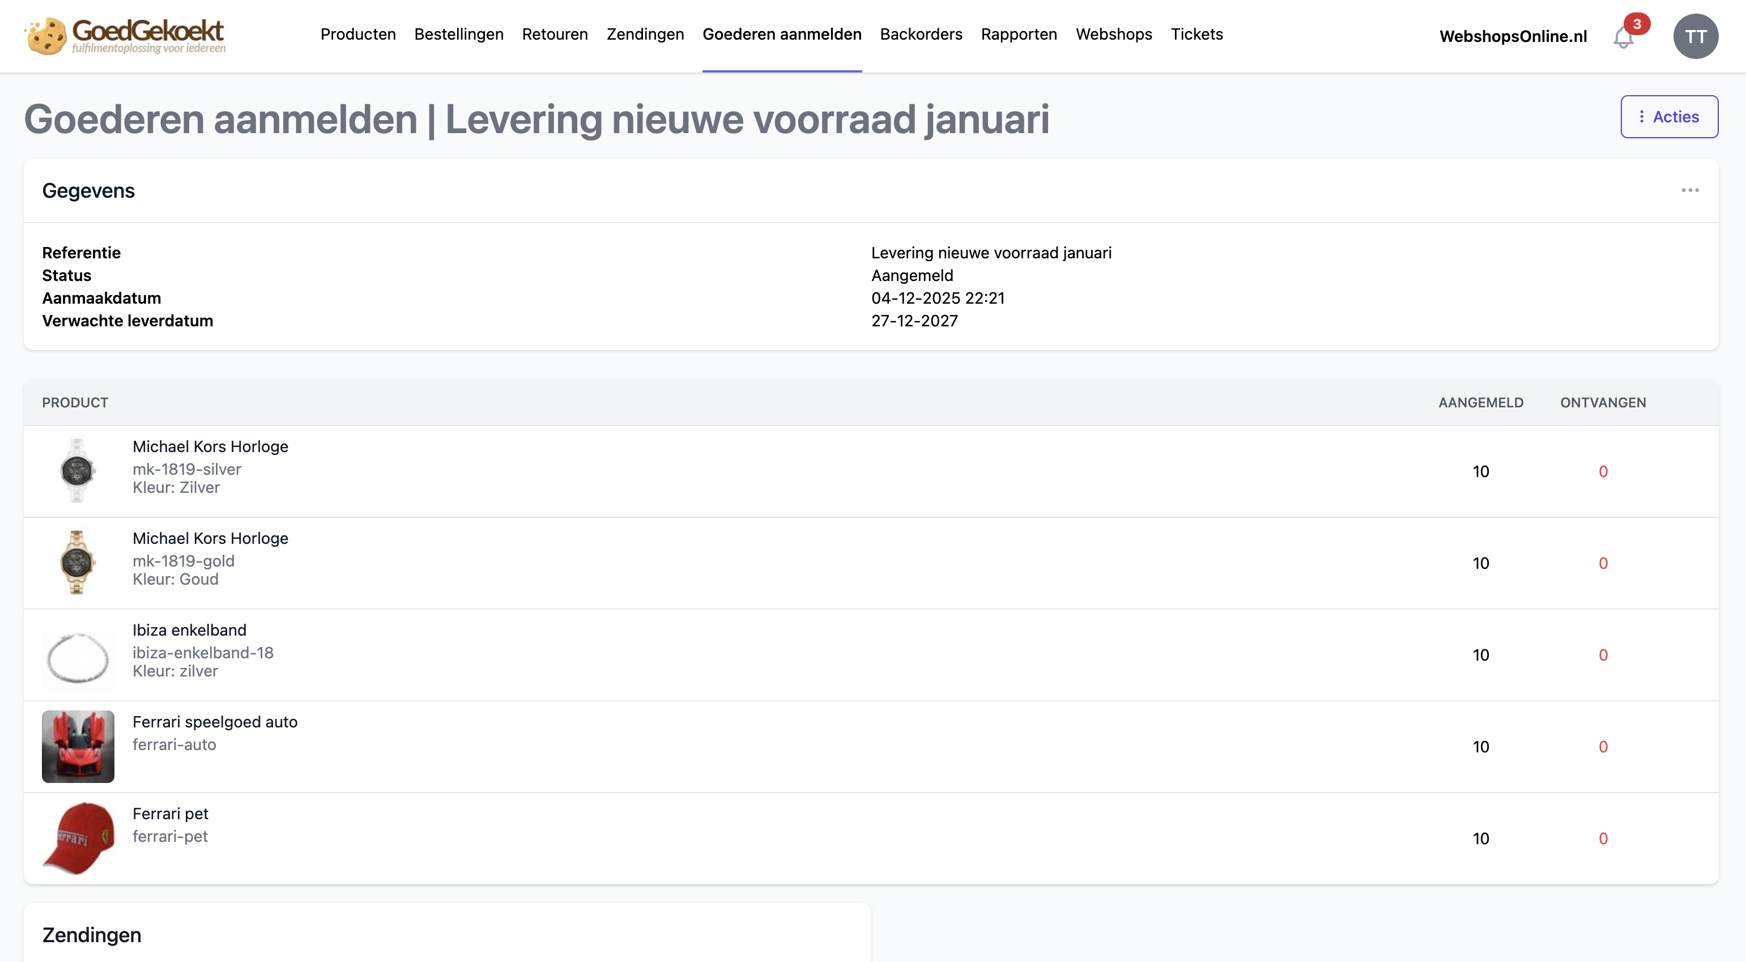Image resolution: width=1746 pixels, height=962 pixels.
Task: Open the Acties dropdown button
Action: (x=1669, y=117)
